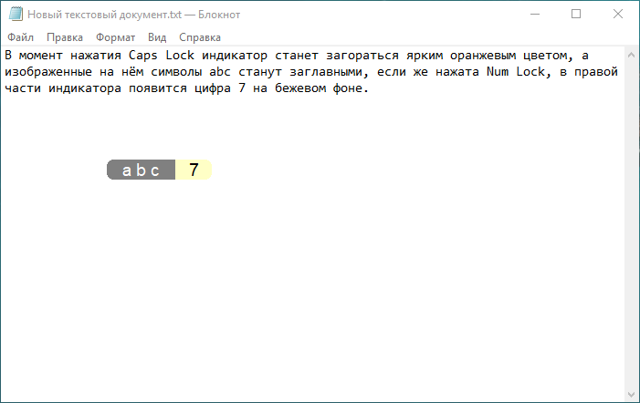Screen dimensions: 640x403
Task: Click the window title "Новый текстовый документ.txt"
Action: (x=104, y=15)
